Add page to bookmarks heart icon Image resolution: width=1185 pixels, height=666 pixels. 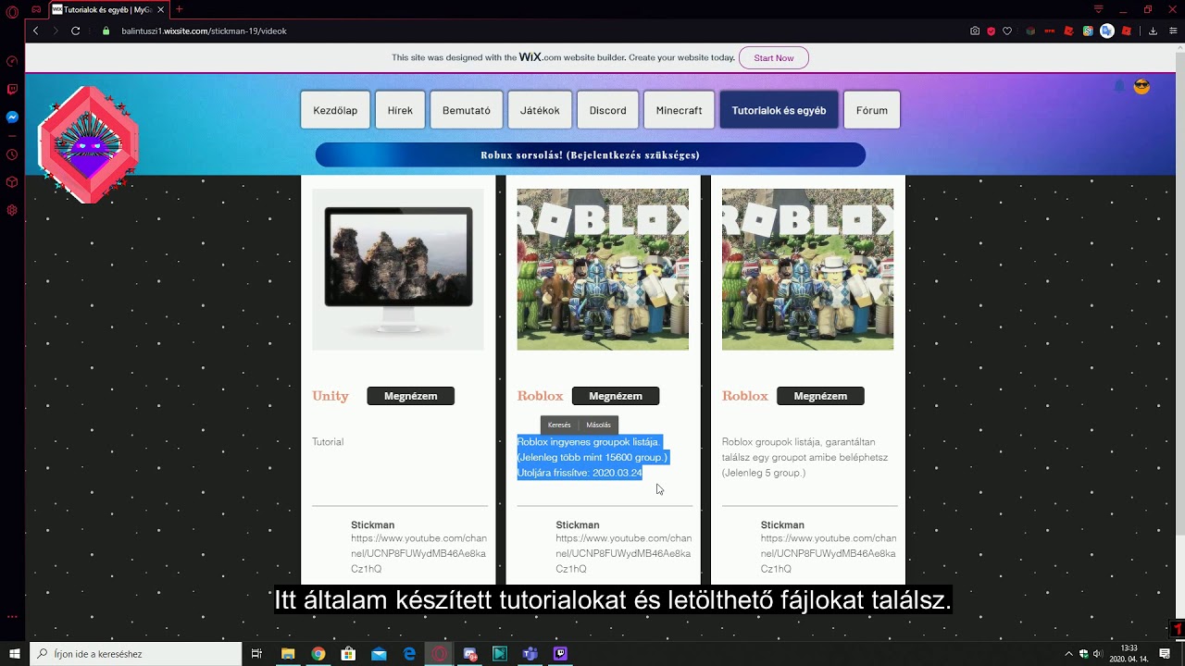click(x=1007, y=31)
